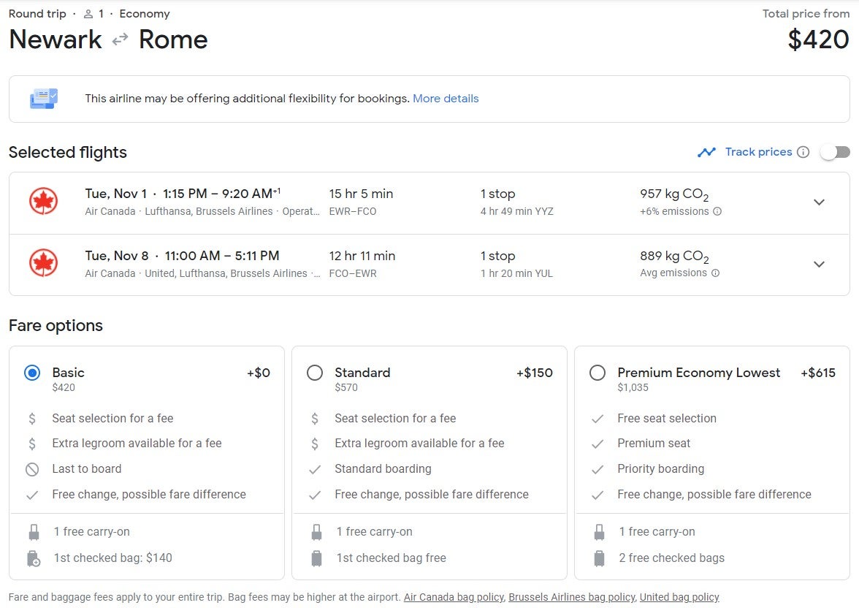Click the Track prices help info icon
Image resolution: width=859 pixels, height=608 pixels.
click(803, 152)
